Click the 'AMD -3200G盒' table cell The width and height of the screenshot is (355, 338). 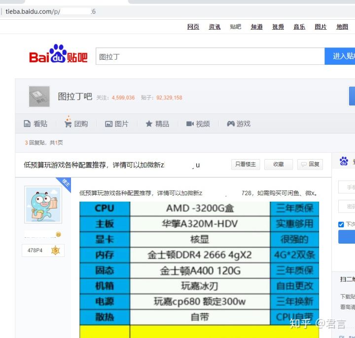click(x=200, y=209)
